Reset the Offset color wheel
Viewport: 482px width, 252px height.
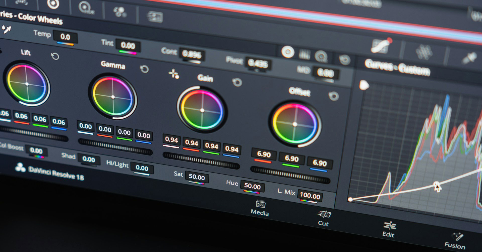tap(334, 96)
